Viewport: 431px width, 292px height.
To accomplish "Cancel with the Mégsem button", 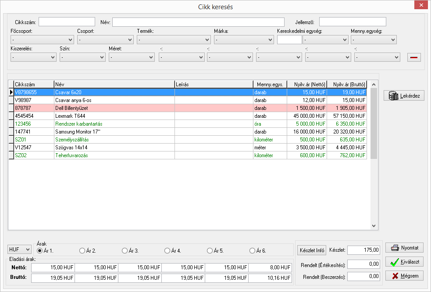I will (x=404, y=276).
